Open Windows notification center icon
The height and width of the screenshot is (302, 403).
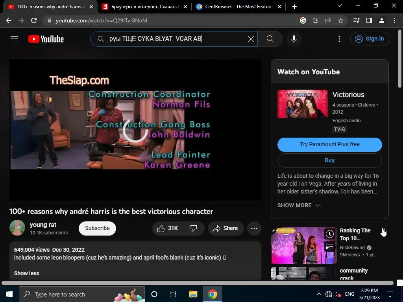(x=390, y=294)
